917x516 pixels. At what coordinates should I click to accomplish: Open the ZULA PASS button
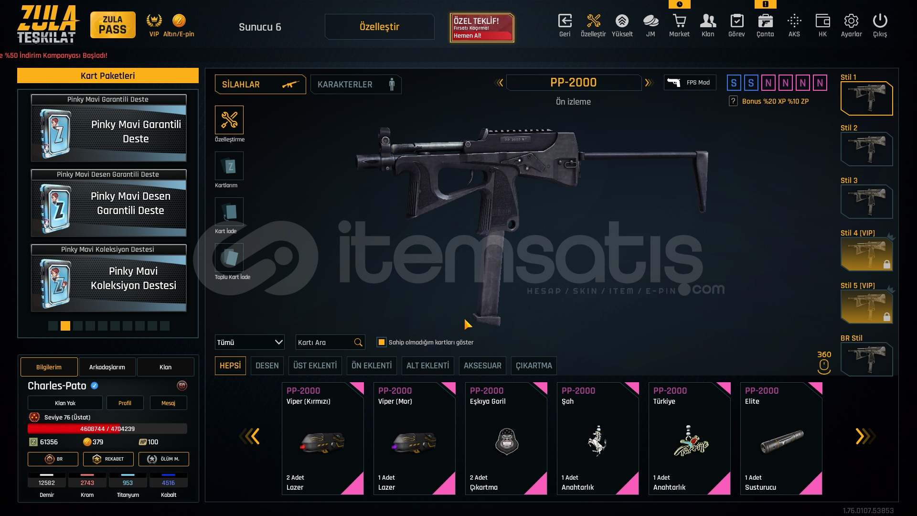(113, 25)
